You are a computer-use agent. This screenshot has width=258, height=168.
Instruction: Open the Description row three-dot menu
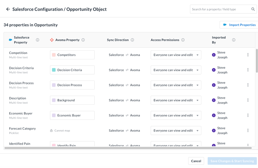click(x=248, y=100)
